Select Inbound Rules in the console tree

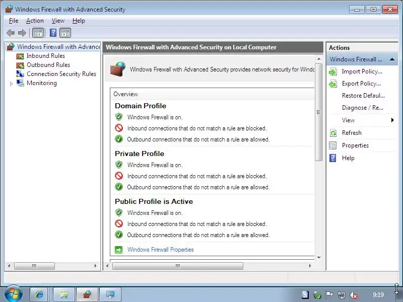46,56
